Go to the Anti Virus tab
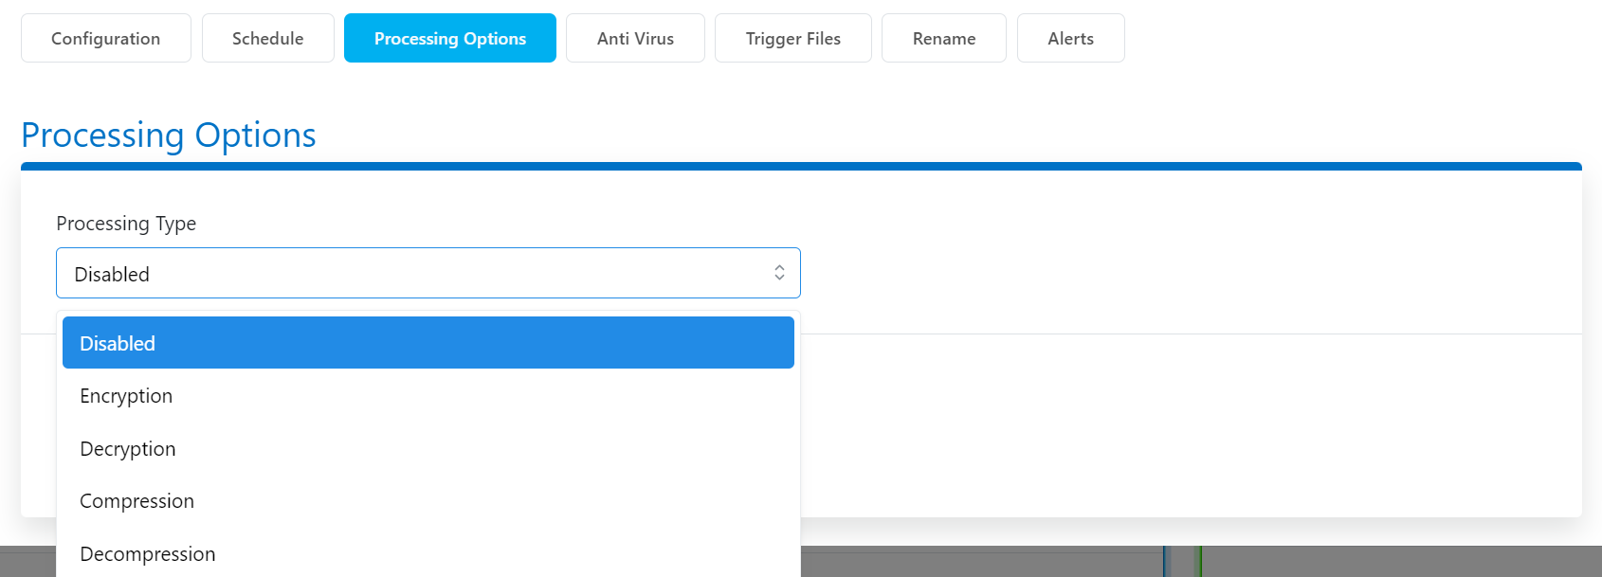 [x=635, y=38]
